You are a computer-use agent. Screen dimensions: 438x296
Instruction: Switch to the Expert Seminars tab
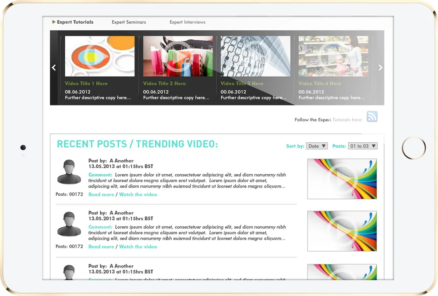(x=129, y=22)
